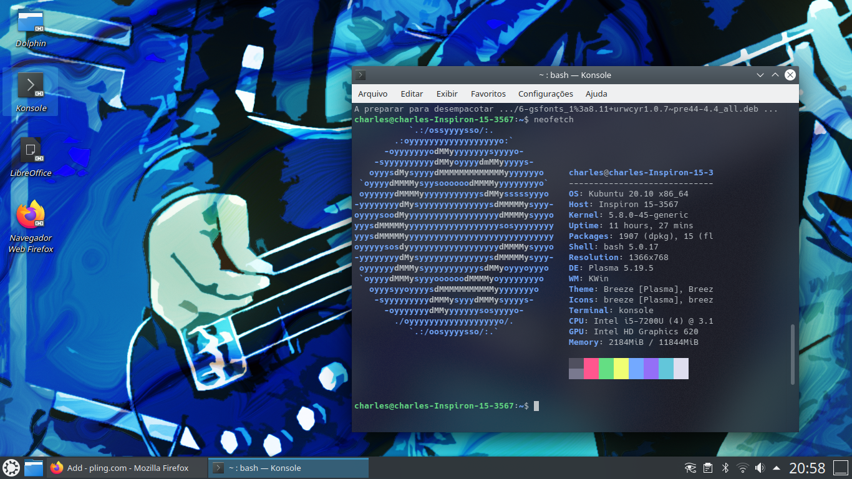The width and height of the screenshot is (852, 479).
Task: Click the Konsole title bar terminal icon
Action: (361, 75)
